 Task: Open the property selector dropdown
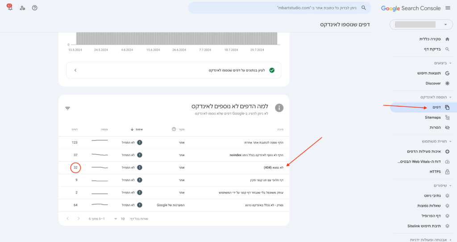[x=421, y=25]
